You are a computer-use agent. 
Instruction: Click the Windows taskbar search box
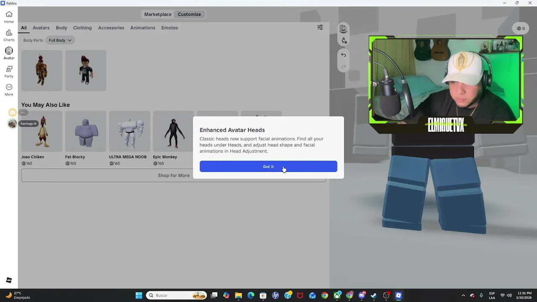(x=177, y=295)
